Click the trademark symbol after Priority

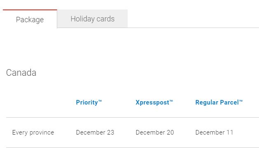pyautogui.click(x=100, y=101)
